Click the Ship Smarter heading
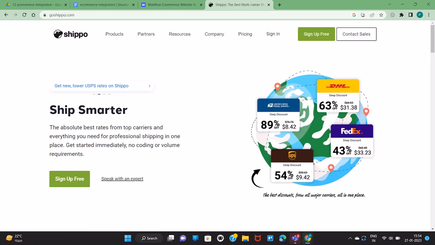435x245 pixels. point(88,110)
